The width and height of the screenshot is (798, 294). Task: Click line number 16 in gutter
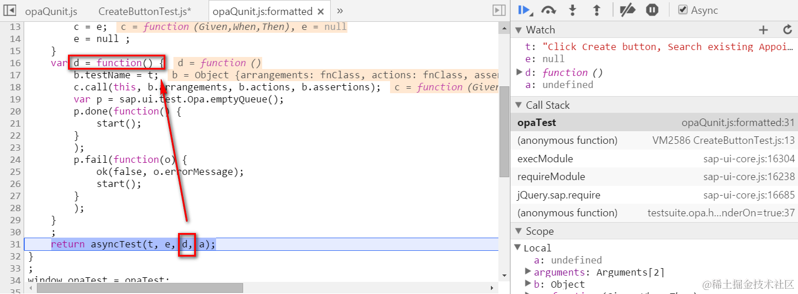tap(15, 63)
